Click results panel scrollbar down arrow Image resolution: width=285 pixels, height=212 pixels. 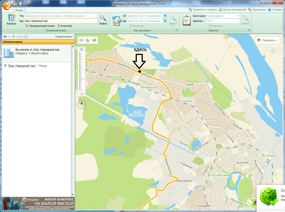point(73,195)
